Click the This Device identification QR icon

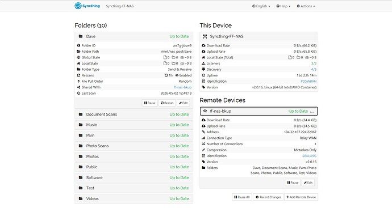(x=203, y=81)
